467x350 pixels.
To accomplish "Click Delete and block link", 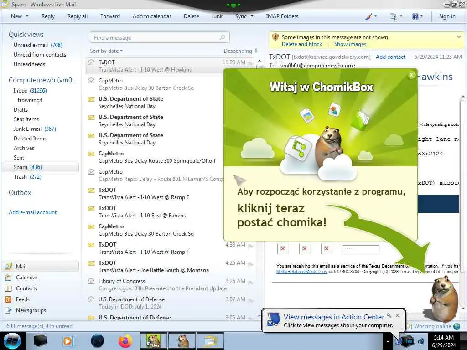I will [302, 44].
